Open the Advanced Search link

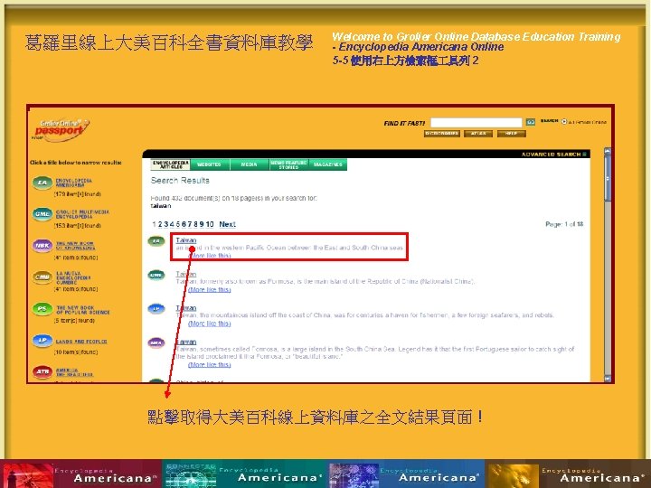tap(554, 155)
